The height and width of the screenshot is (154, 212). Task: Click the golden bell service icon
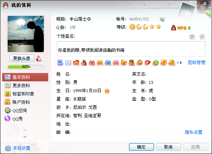point(124,63)
